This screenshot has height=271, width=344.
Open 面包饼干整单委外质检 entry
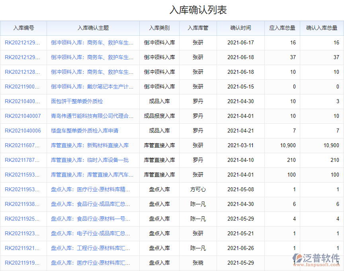point(77,101)
